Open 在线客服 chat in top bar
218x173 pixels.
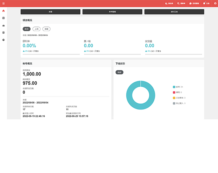tap(194, 3)
